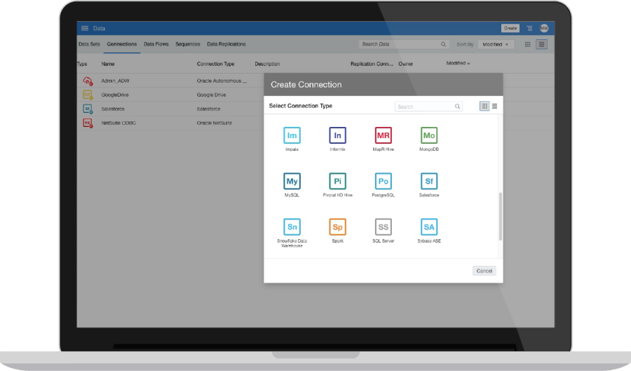Pick the MapR Hive connection icon
The width and height of the screenshot is (631, 371).
click(x=383, y=135)
